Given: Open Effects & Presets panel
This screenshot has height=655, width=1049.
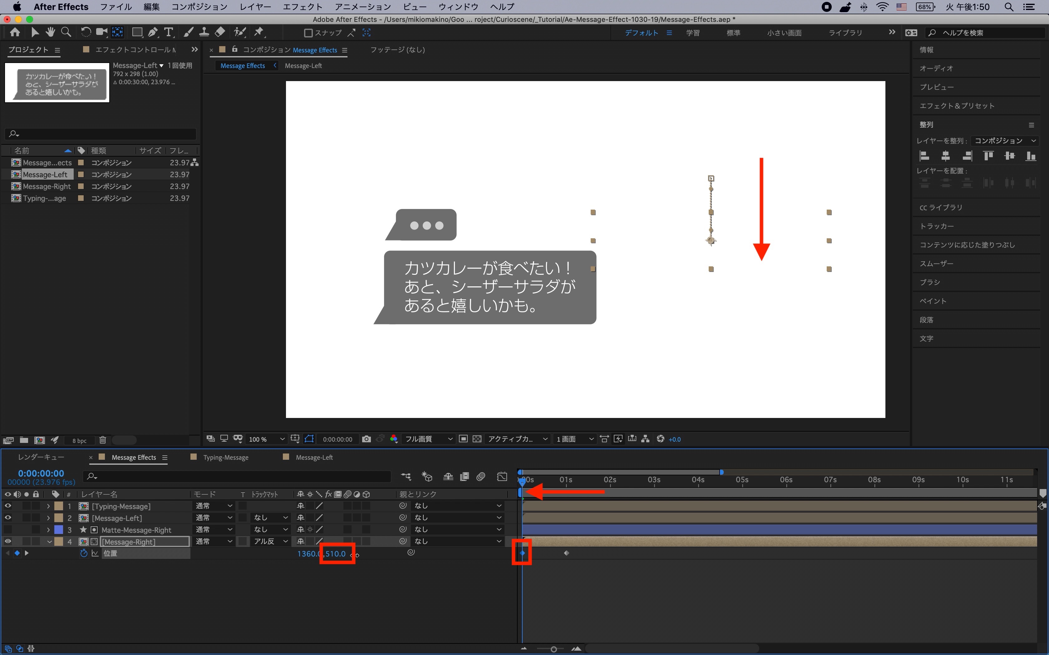Looking at the screenshot, I should coord(957,106).
